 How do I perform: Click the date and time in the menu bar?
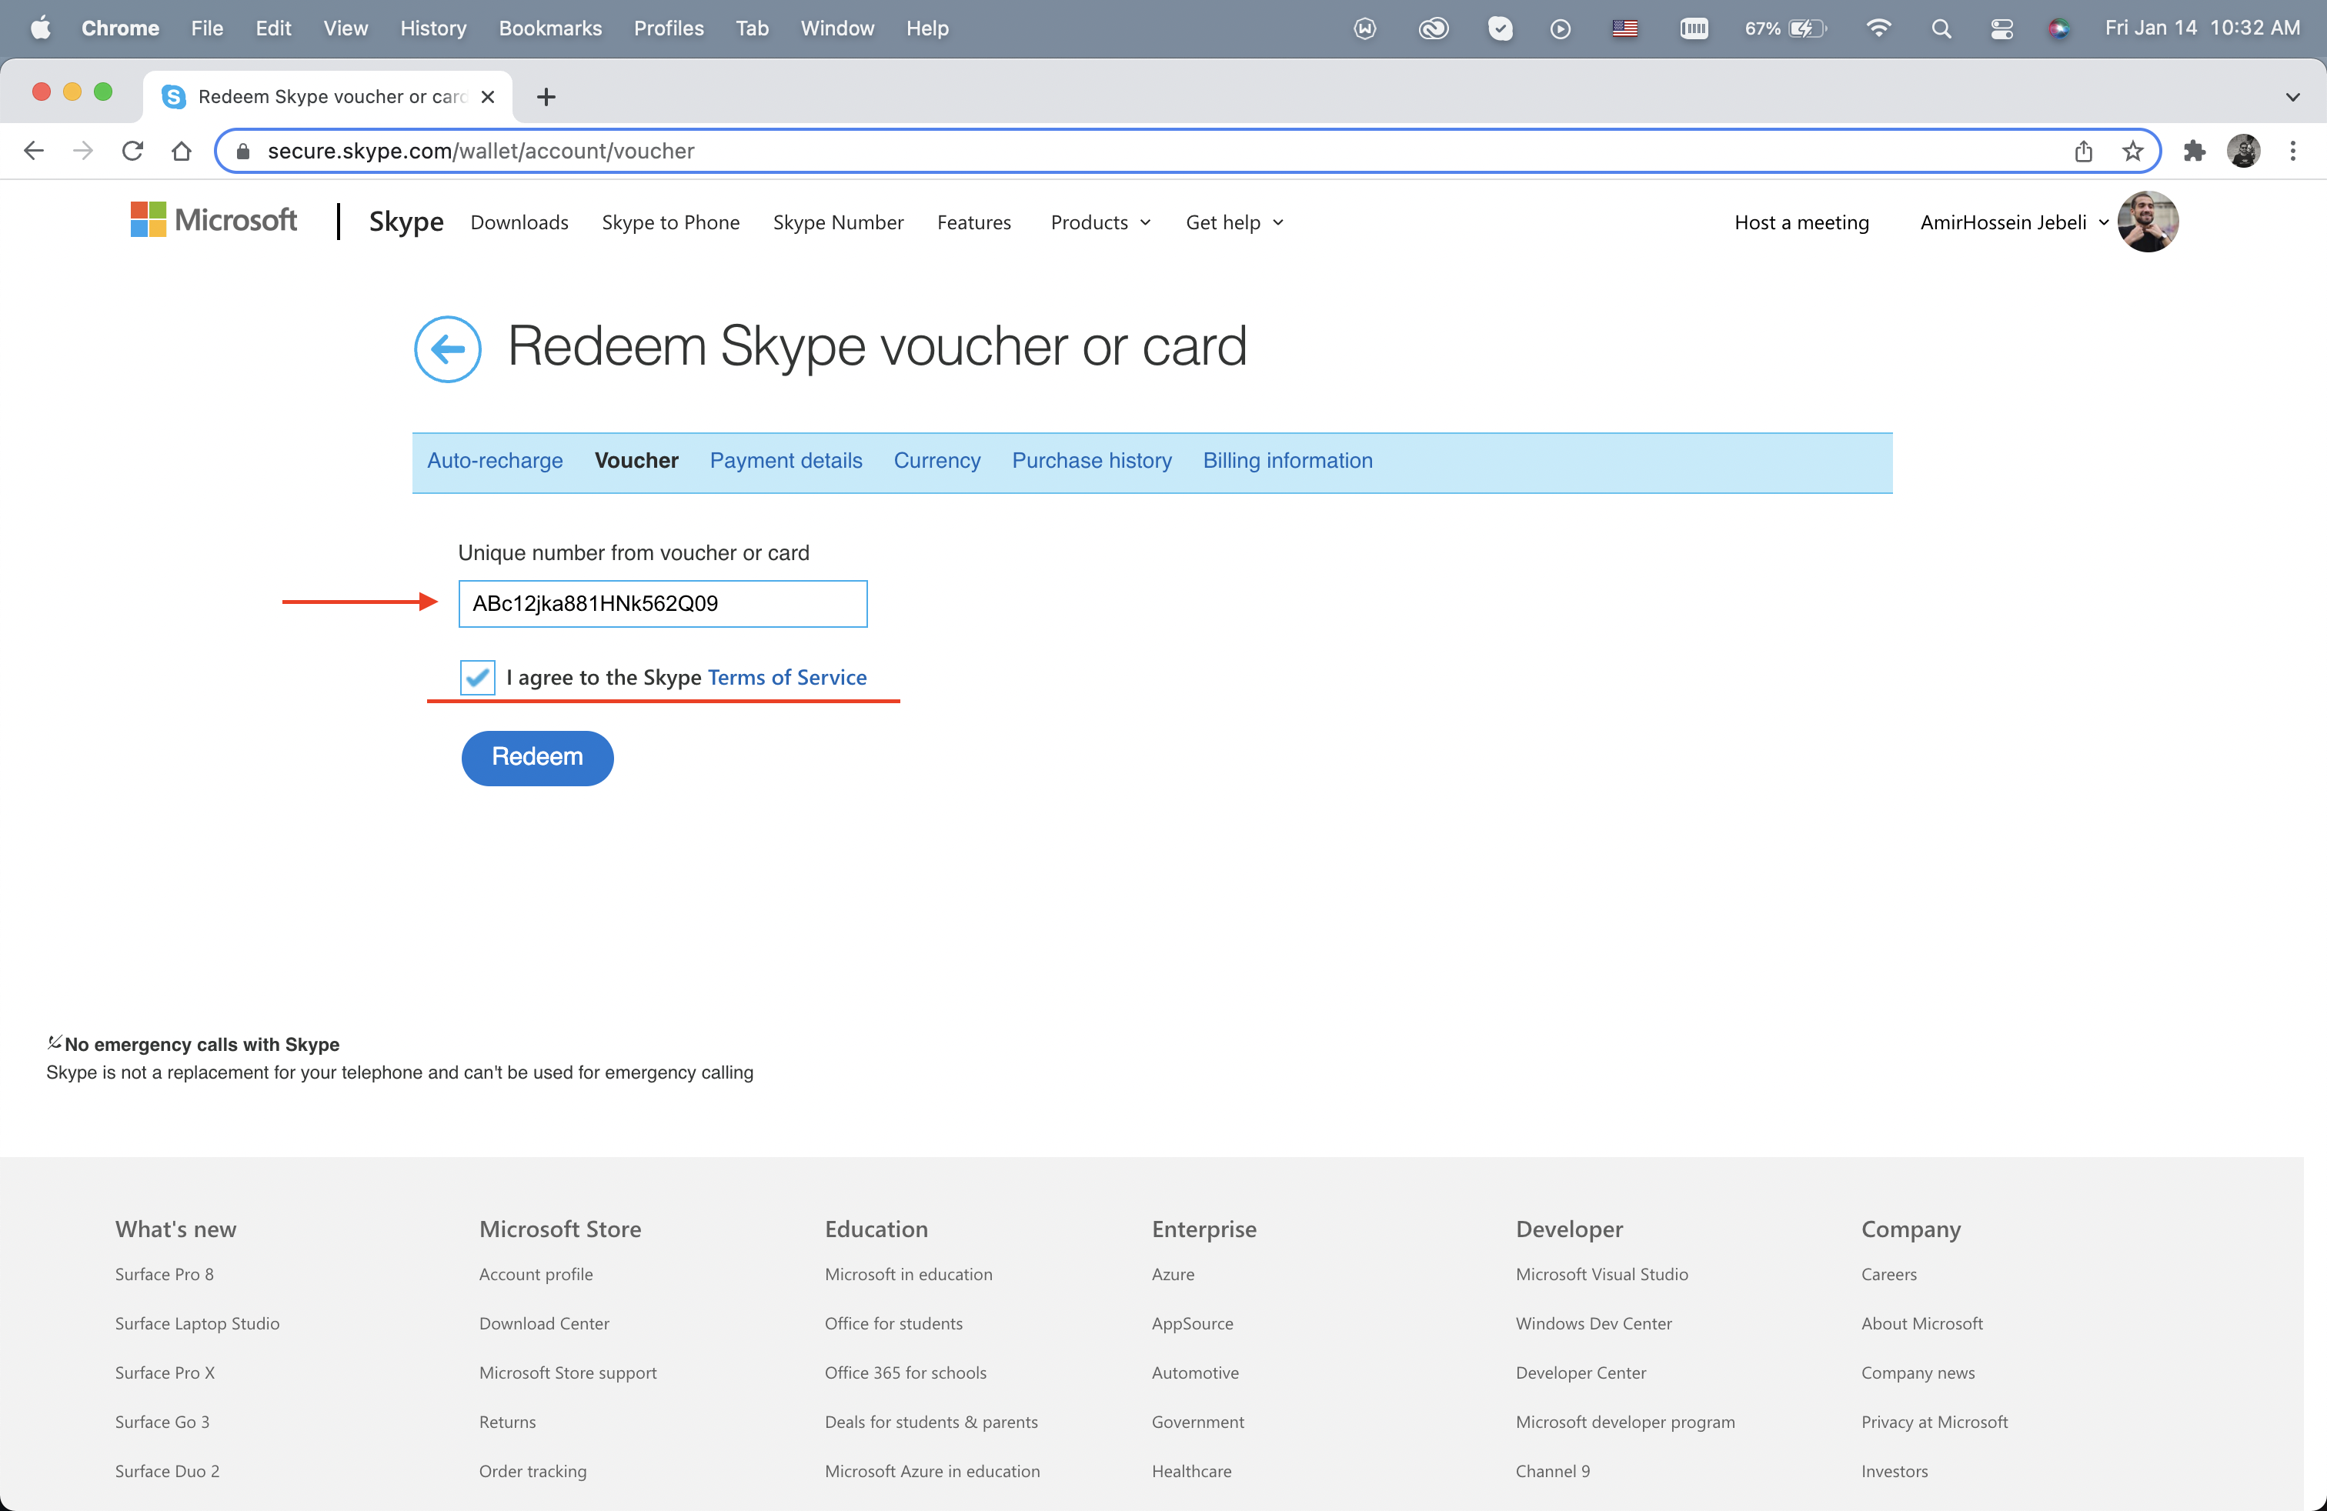pos(2202,28)
